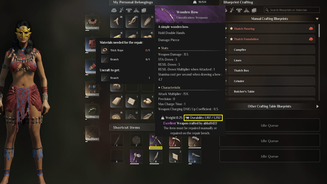Open the Necklace equipment slot

pos(92,134)
